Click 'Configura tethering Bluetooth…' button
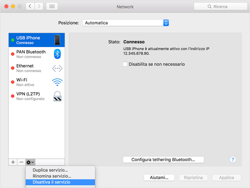This screenshot has height=188, width=250. coord(163,160)
